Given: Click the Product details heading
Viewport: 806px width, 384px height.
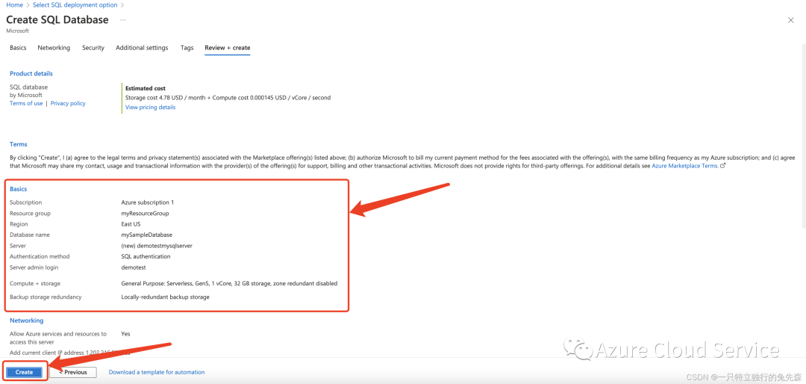Looking at the screenshot, I should [31, 74].
